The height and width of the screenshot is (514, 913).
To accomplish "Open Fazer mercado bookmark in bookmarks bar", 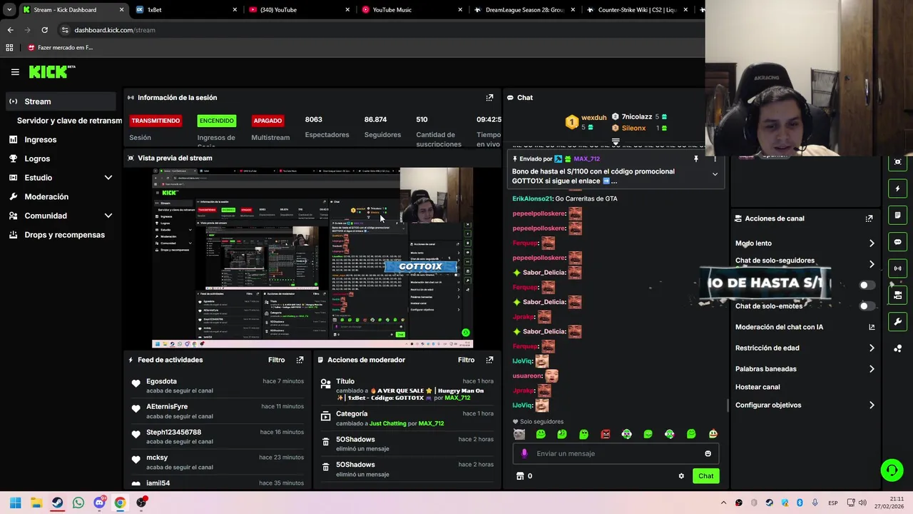I will (61, 48).
